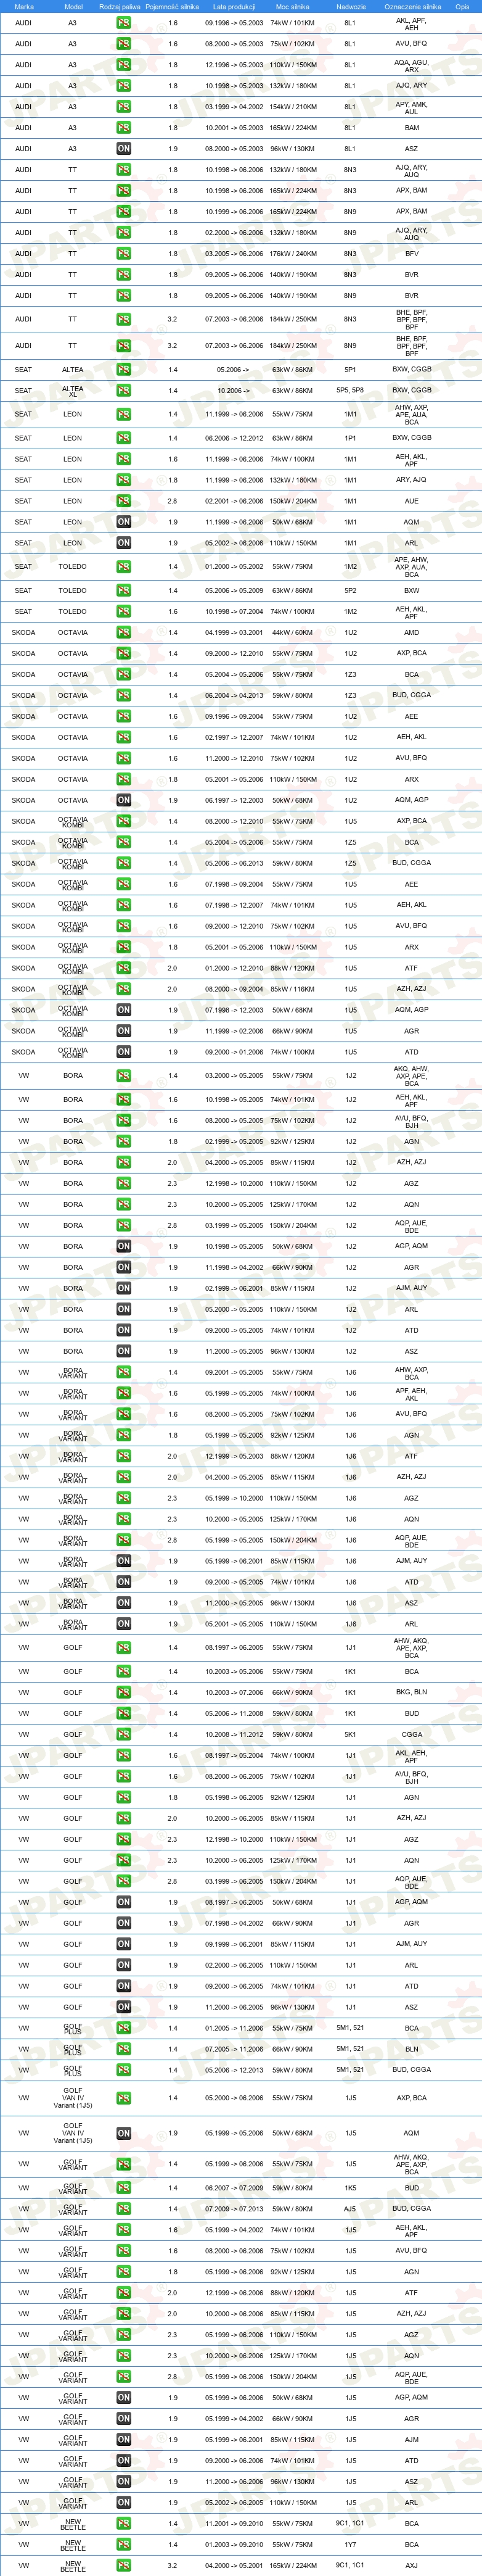
Task: Select the "07.2009 -> 07.2013" date cell
Action: (x=234, y=2210)
